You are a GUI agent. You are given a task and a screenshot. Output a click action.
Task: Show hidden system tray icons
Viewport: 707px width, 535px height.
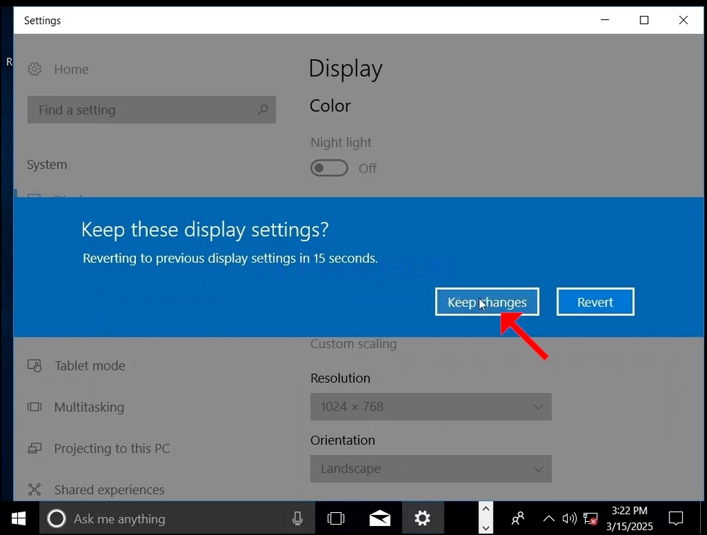tap(548, 519)
